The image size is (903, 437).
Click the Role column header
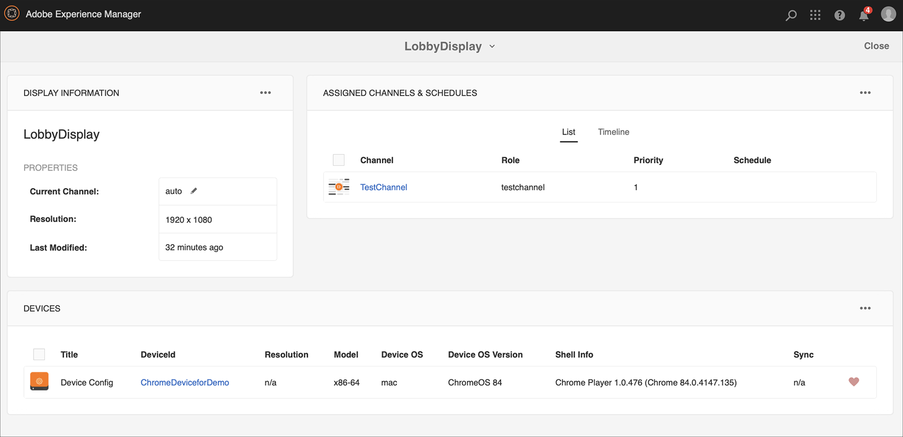(x=510, y=160)
